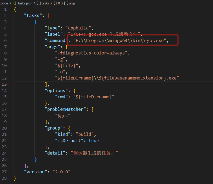Select the args breadcrumb item
Viewport: 213px width, 184px height.
point(72,3)
